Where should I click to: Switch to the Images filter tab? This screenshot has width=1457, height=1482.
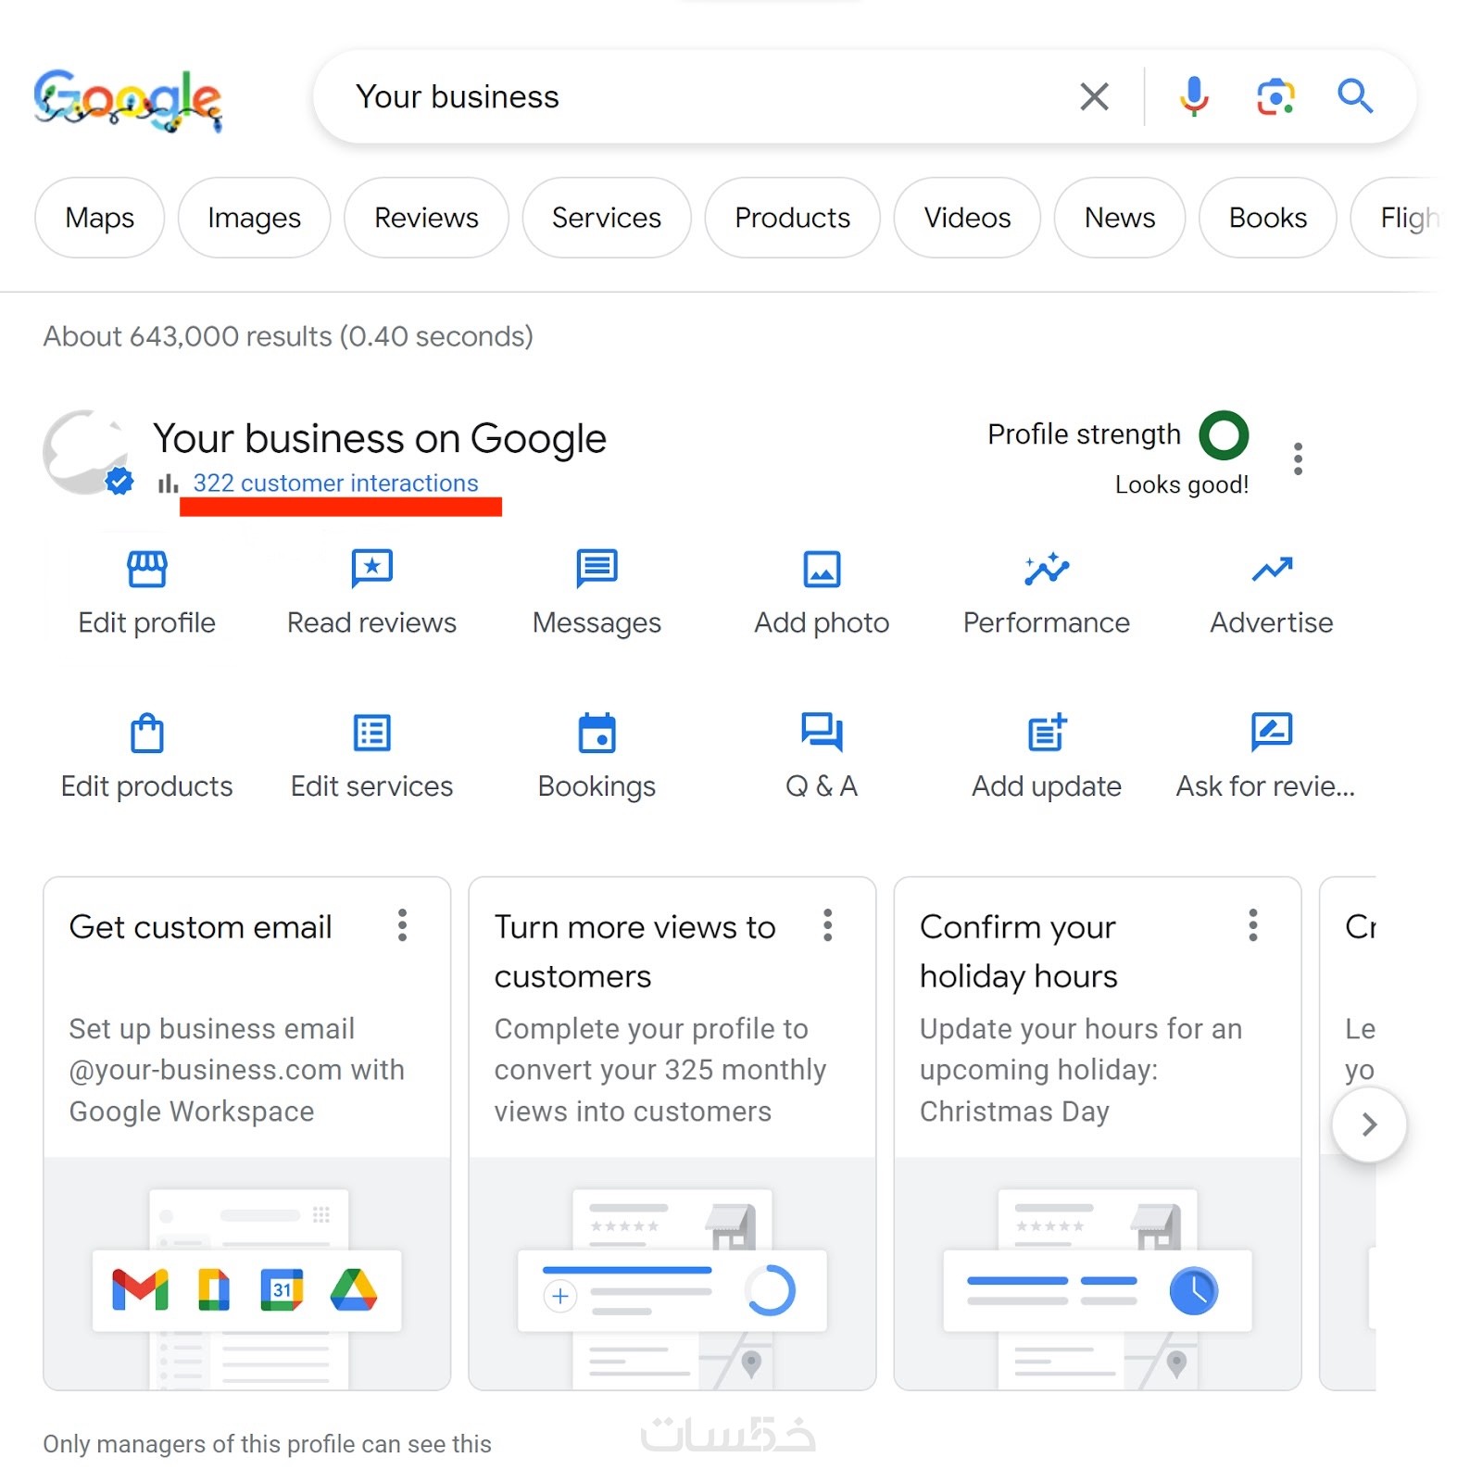click(x=254, y=218)
